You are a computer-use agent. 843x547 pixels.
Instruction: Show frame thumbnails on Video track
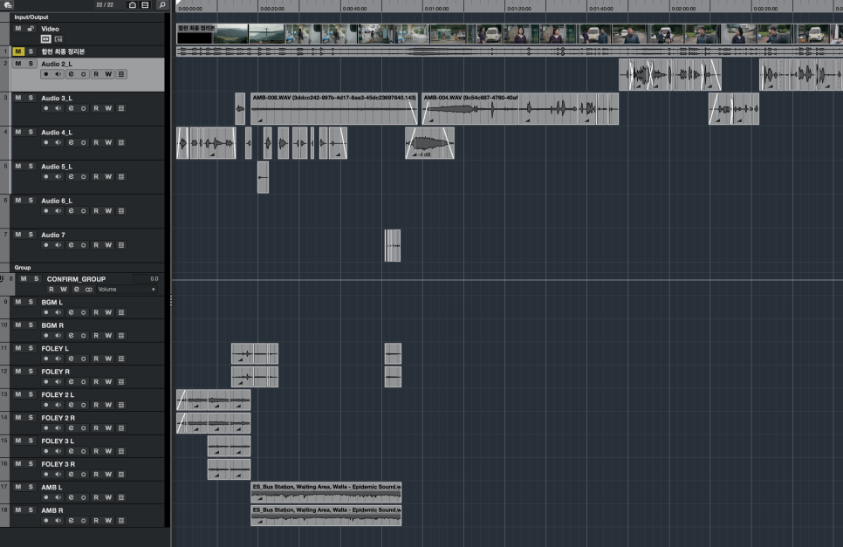(x=45, y=38)
